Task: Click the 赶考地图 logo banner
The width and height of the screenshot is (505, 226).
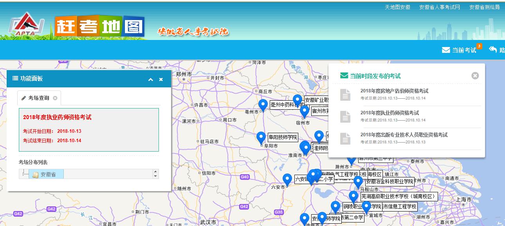Action: coord(99,27)
